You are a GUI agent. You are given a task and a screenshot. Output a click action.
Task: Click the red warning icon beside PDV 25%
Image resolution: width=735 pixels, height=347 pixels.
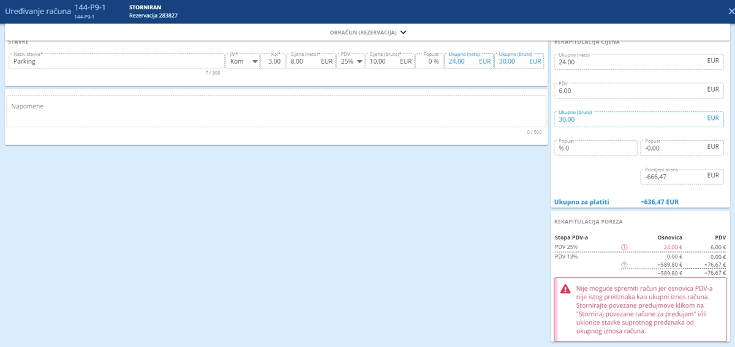(624, 247)
